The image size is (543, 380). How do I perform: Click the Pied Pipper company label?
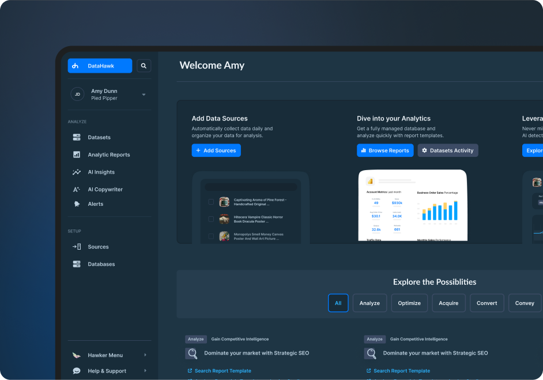point(104,98)
